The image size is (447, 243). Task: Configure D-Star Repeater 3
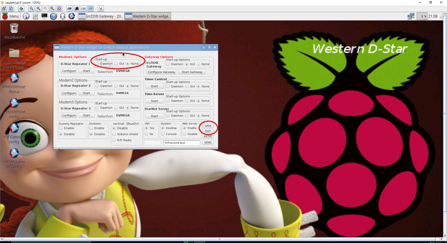point(69,115)
